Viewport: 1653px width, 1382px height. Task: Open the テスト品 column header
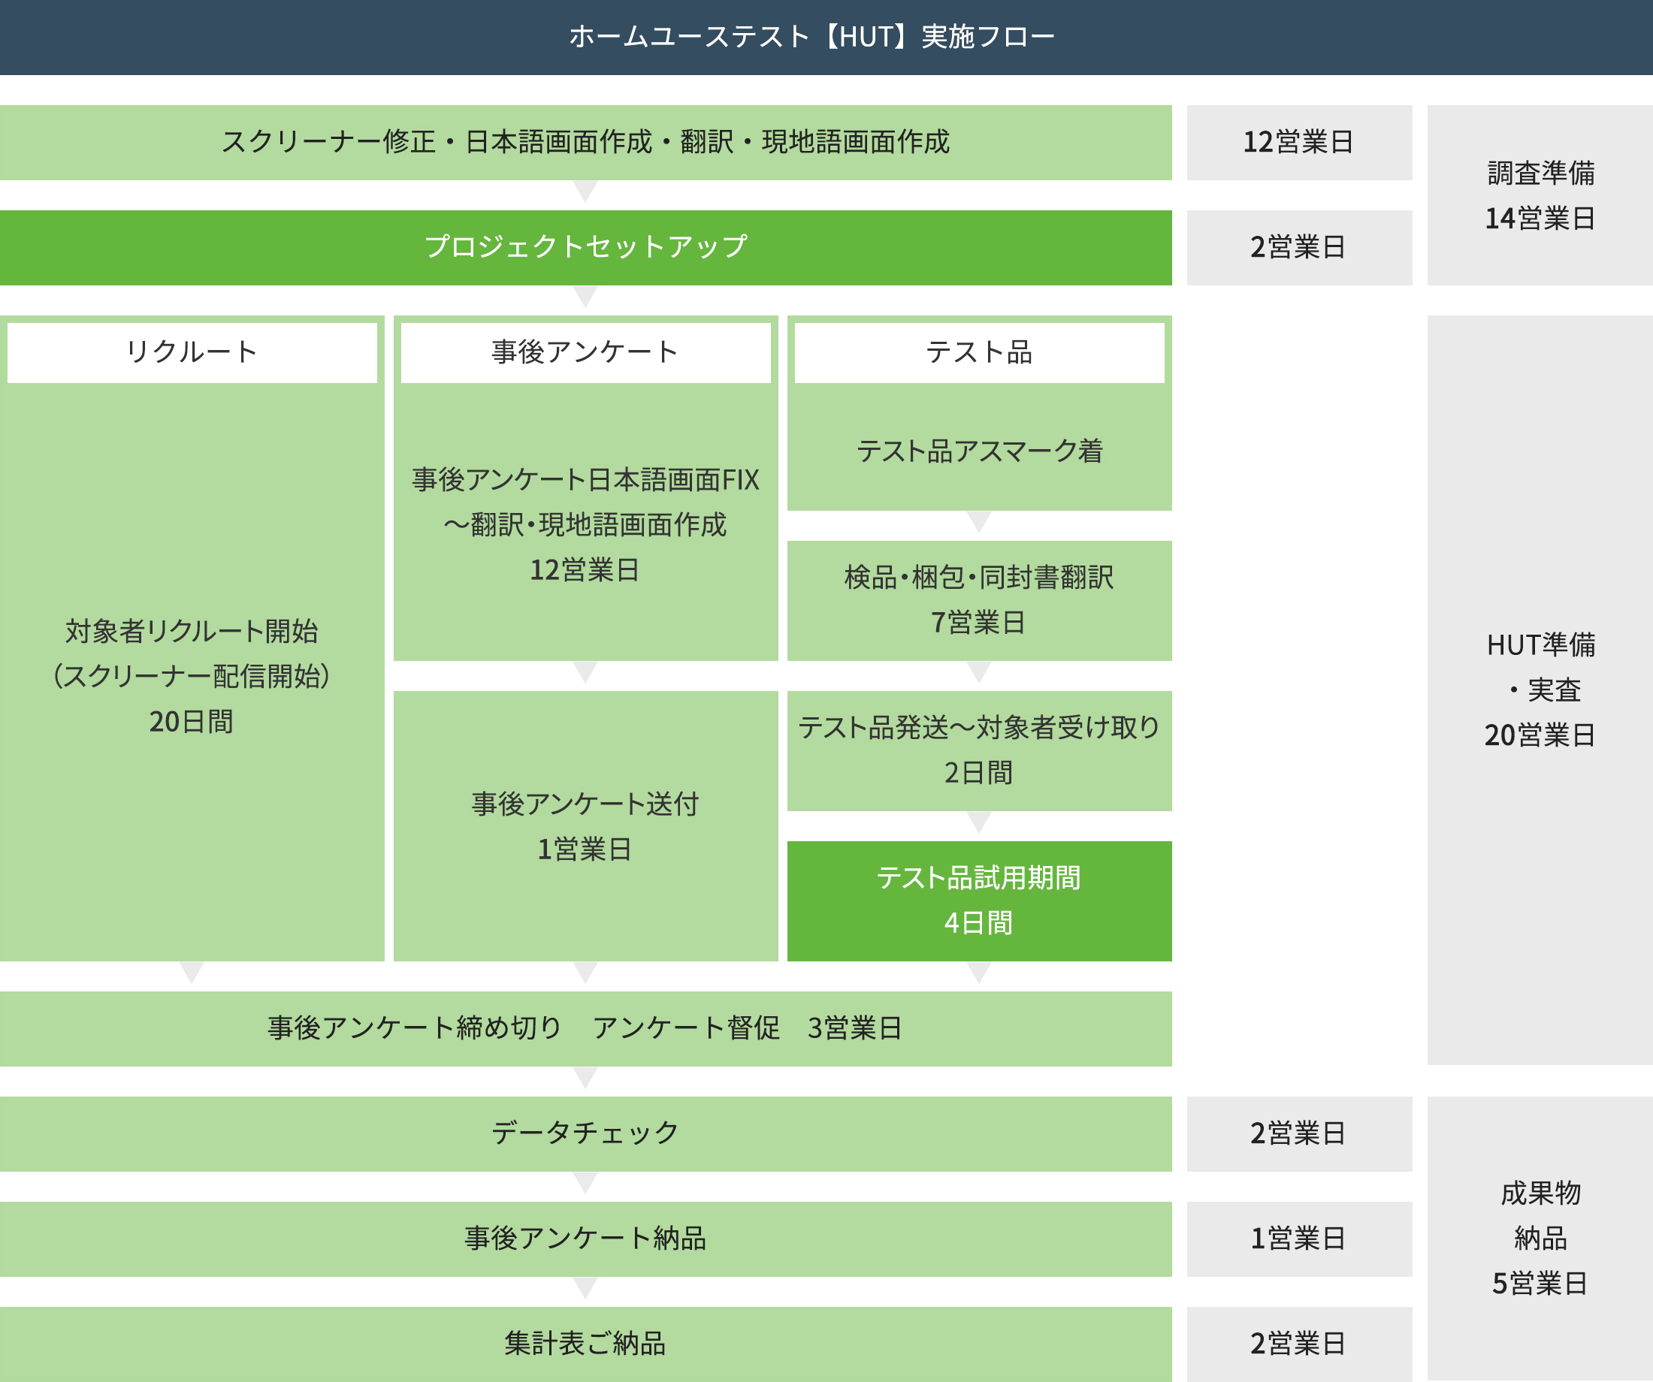coord(980,352)
